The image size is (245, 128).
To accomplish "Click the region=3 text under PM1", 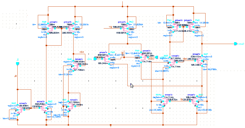I will click(79, 37).
